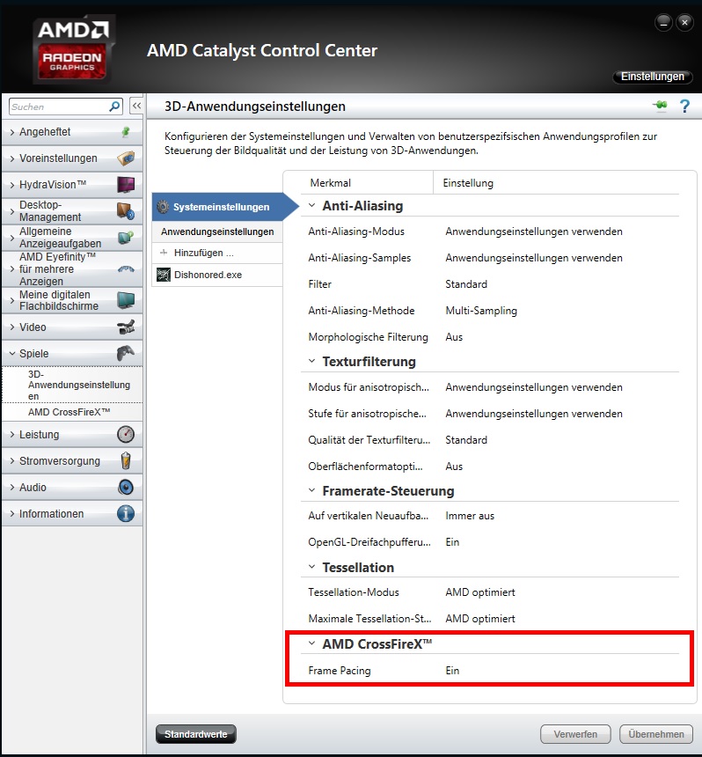Collapse the Anti-Aliasing group
The image size is (702, 757).
tap(312, 206)
